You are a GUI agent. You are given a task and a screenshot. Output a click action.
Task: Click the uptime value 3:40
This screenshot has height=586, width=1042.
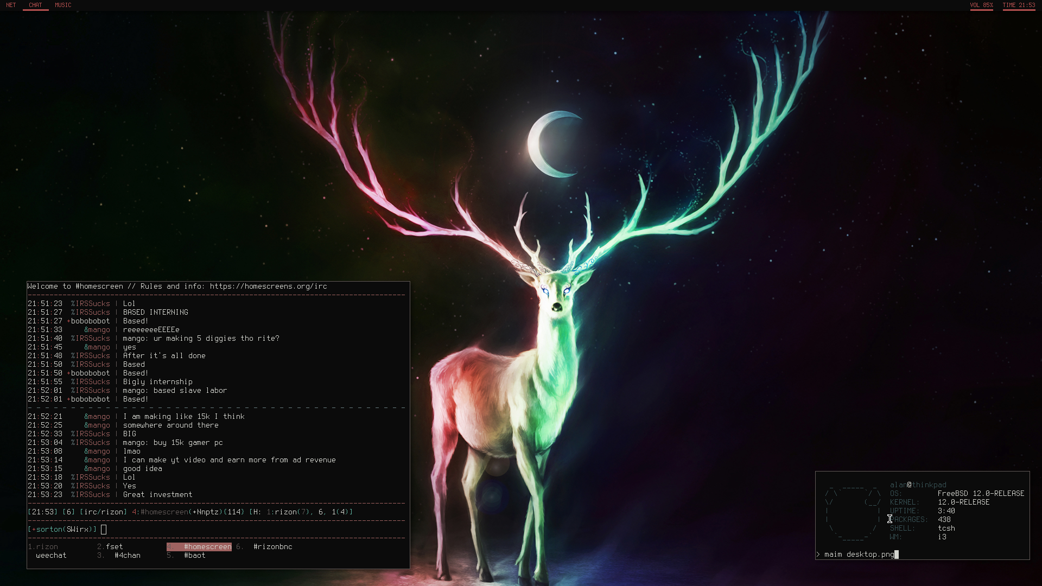point(946,511)
